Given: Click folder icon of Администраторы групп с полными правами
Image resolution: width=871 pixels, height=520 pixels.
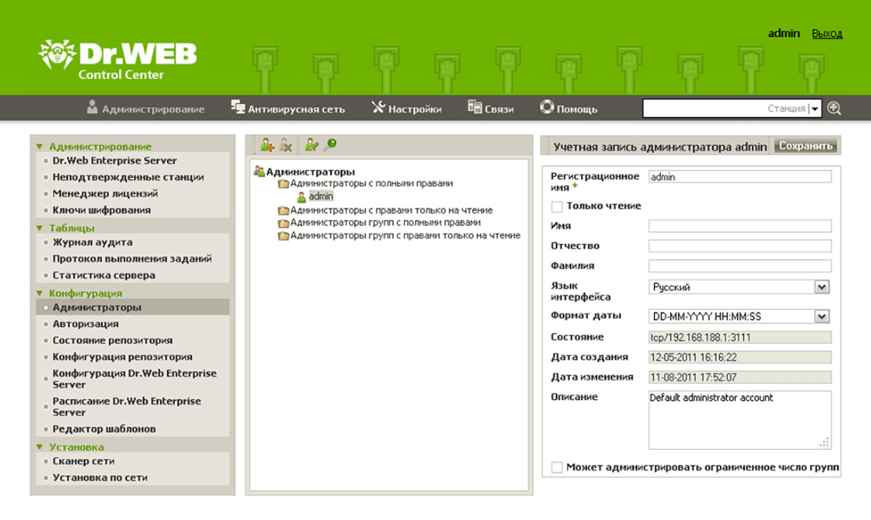Looking at the screenshot, I should click(x=284, y=223).
